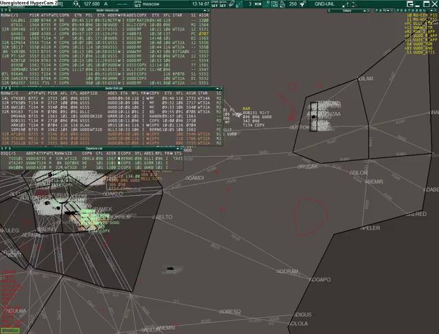Click the detach display window icon
Viewport: 439px width, 334px height.
tap(410, 4)
